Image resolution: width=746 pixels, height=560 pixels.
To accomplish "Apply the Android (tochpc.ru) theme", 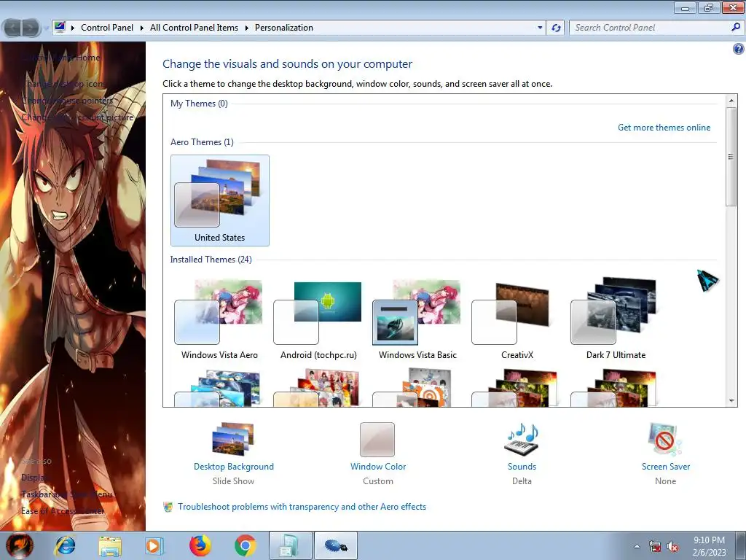I will click(318, 319).
